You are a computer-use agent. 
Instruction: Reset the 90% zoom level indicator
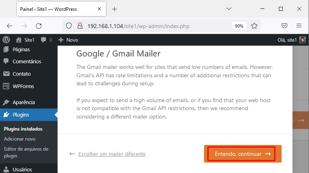[x=239, y=26]
